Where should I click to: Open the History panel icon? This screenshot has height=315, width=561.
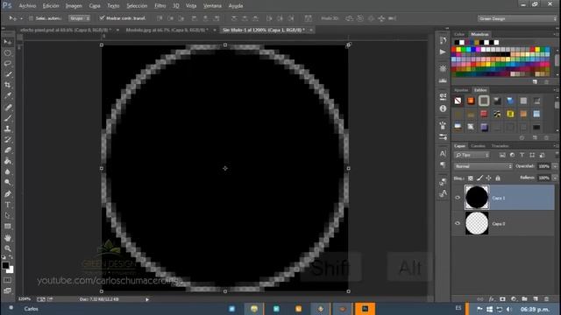click(443, 40)
